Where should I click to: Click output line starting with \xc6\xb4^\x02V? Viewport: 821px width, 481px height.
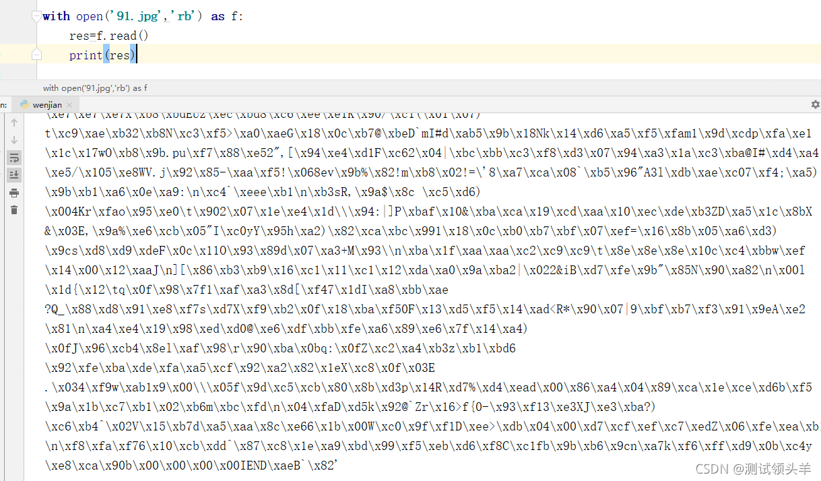[x=432, y=426]
